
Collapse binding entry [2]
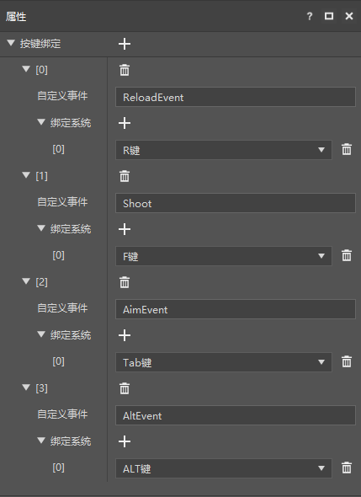point(26,281)
